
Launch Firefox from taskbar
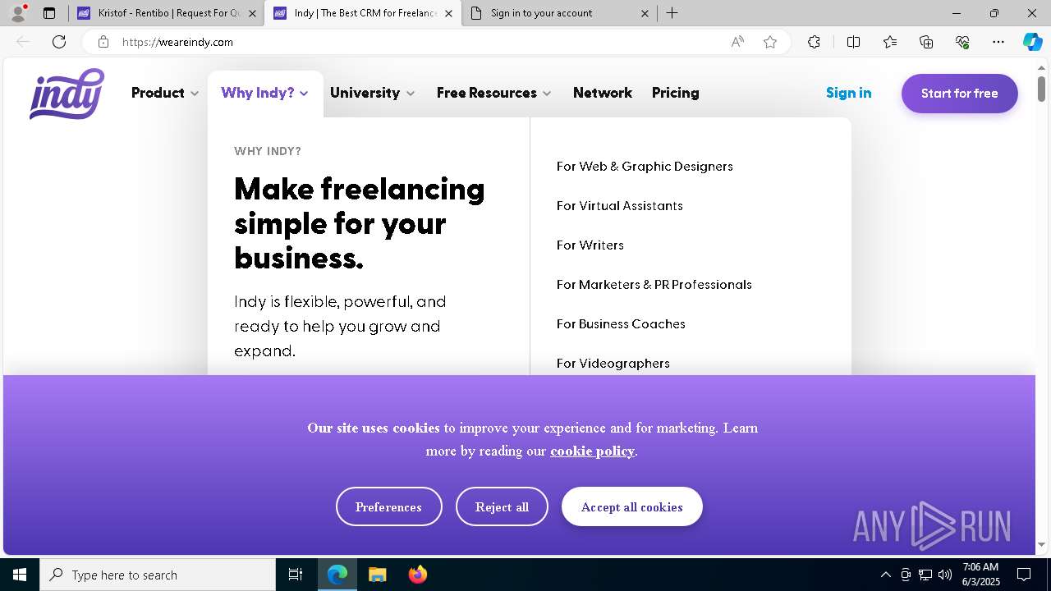pos(417,575)
